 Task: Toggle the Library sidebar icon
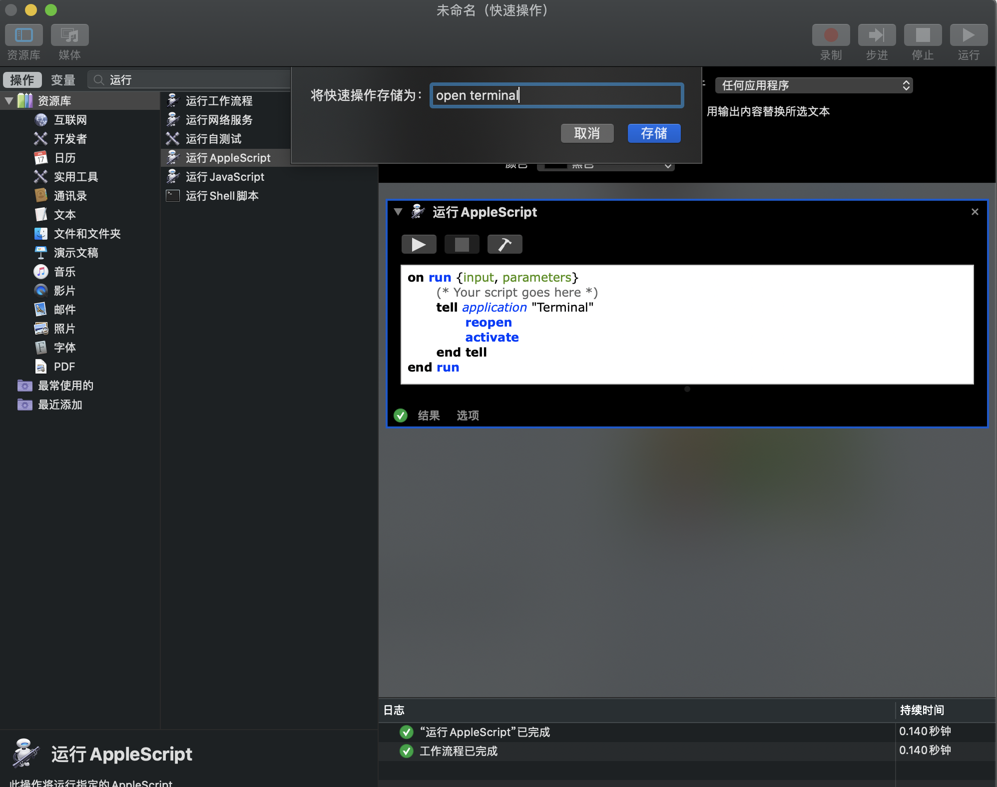(24, 35)
